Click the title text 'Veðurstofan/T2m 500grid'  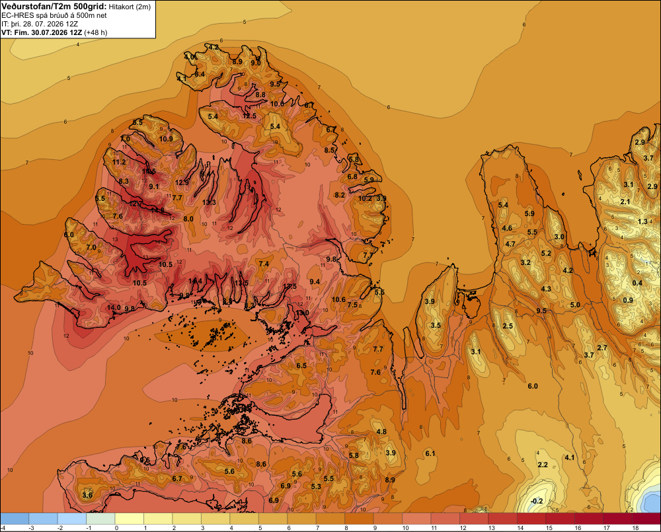tap(54, 7)
